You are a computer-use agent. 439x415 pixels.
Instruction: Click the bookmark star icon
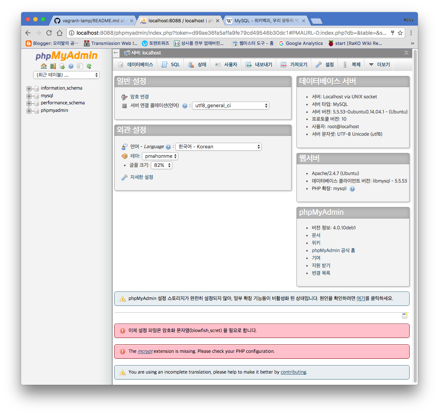[400, 33]
